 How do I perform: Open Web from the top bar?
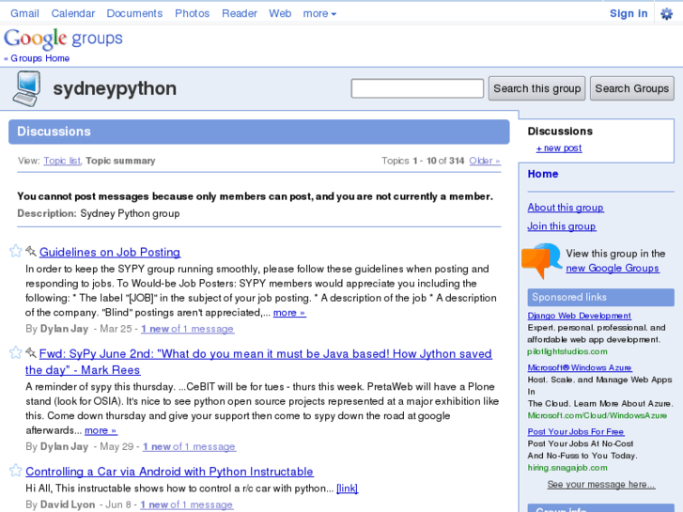(280, 13)
